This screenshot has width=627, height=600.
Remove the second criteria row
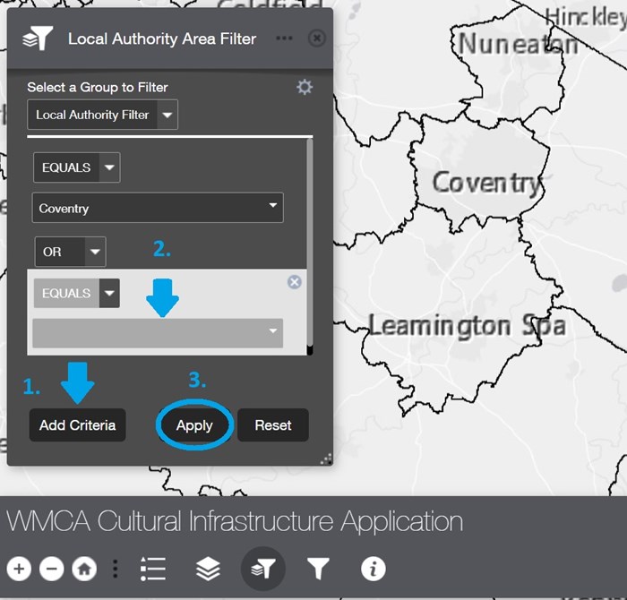click(x=294, y=282)
